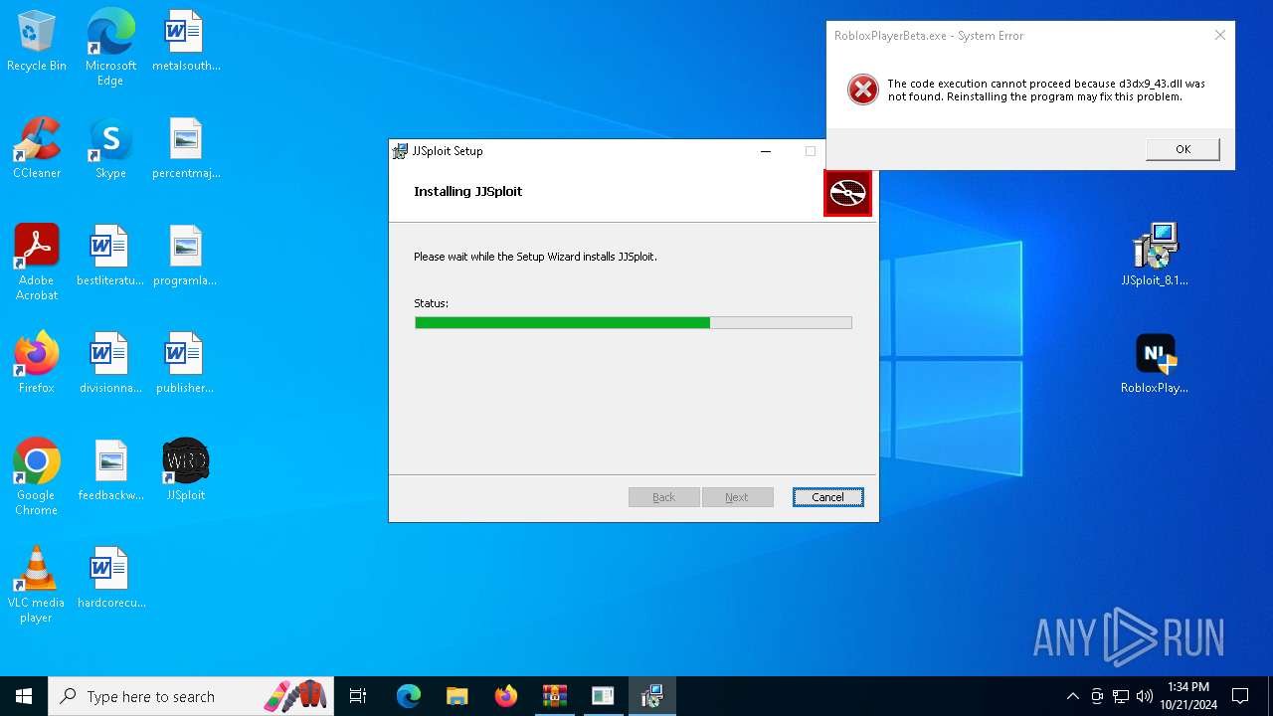Open the publisher Word document

click(186, 363)
